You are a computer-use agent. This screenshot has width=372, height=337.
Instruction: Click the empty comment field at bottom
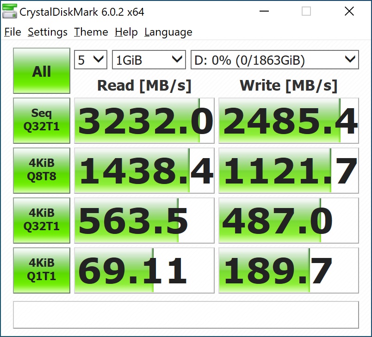[x=186, y=315]
